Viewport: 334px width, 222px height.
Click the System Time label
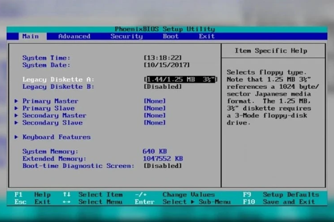(46, 58)
